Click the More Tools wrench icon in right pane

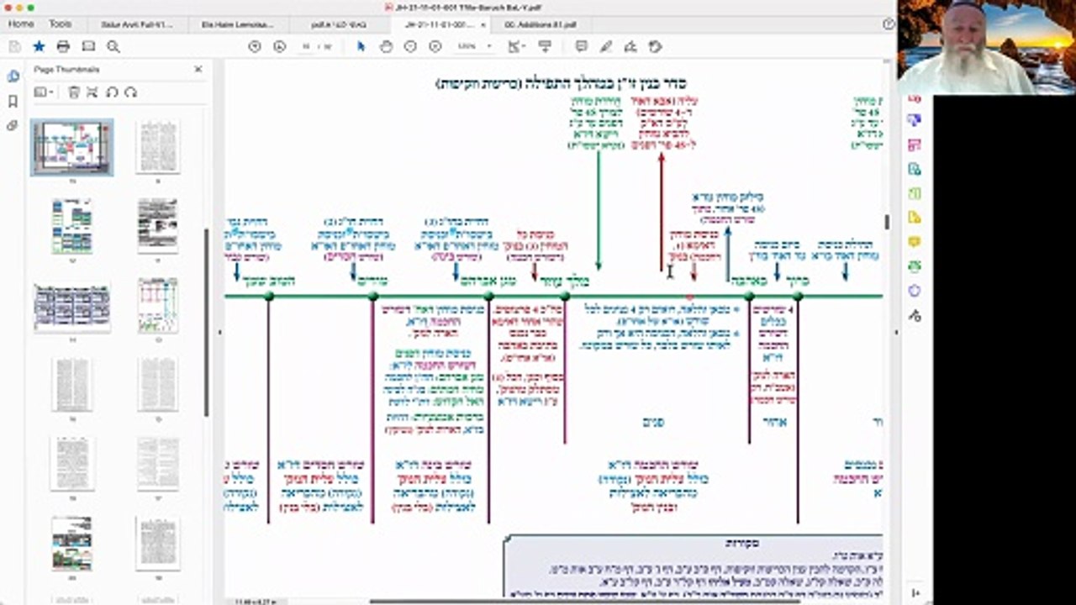pos(915,315)
